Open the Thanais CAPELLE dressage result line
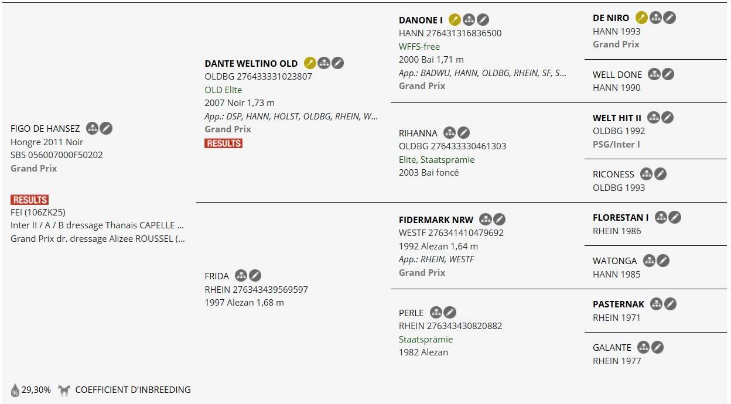This screenshot has width=731, height=404. pos(97,225)
